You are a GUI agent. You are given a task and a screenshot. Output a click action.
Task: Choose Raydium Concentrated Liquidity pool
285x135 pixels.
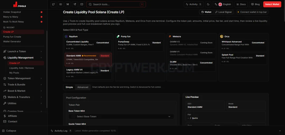tap(88, 45)
